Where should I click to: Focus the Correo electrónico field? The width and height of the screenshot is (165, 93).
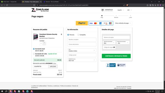point(82,44)
